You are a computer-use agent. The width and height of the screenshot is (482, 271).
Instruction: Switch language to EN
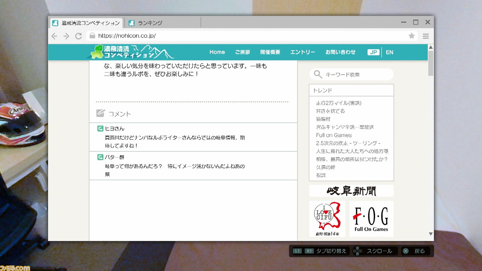[x=389, y=52]
